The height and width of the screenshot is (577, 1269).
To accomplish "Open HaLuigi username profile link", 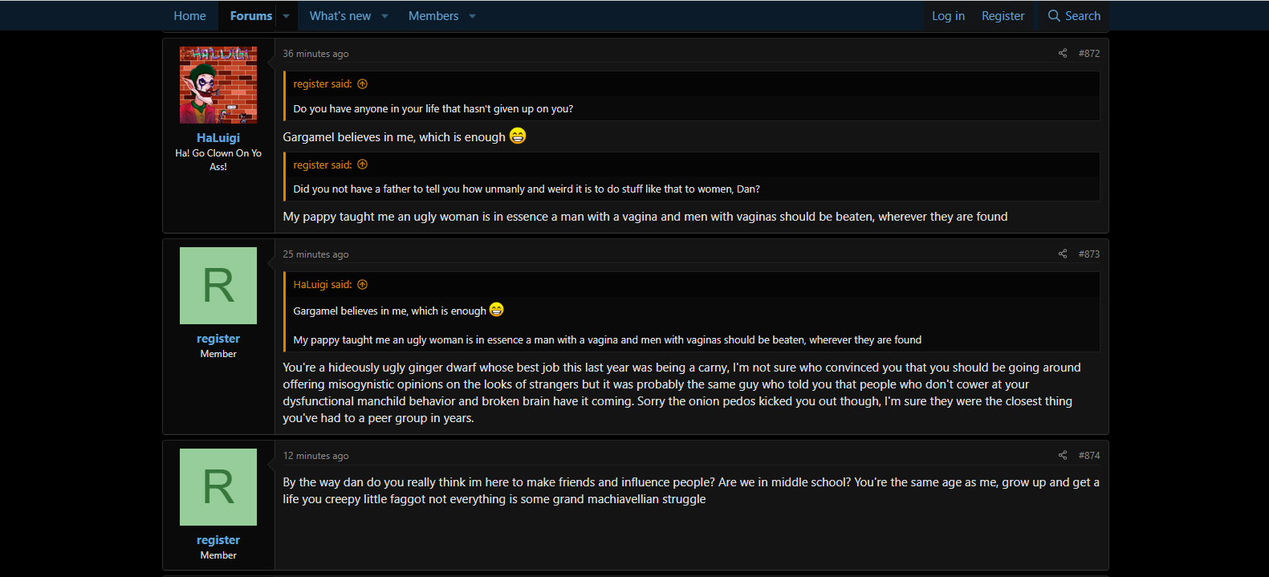I will (x=218, y=138).
